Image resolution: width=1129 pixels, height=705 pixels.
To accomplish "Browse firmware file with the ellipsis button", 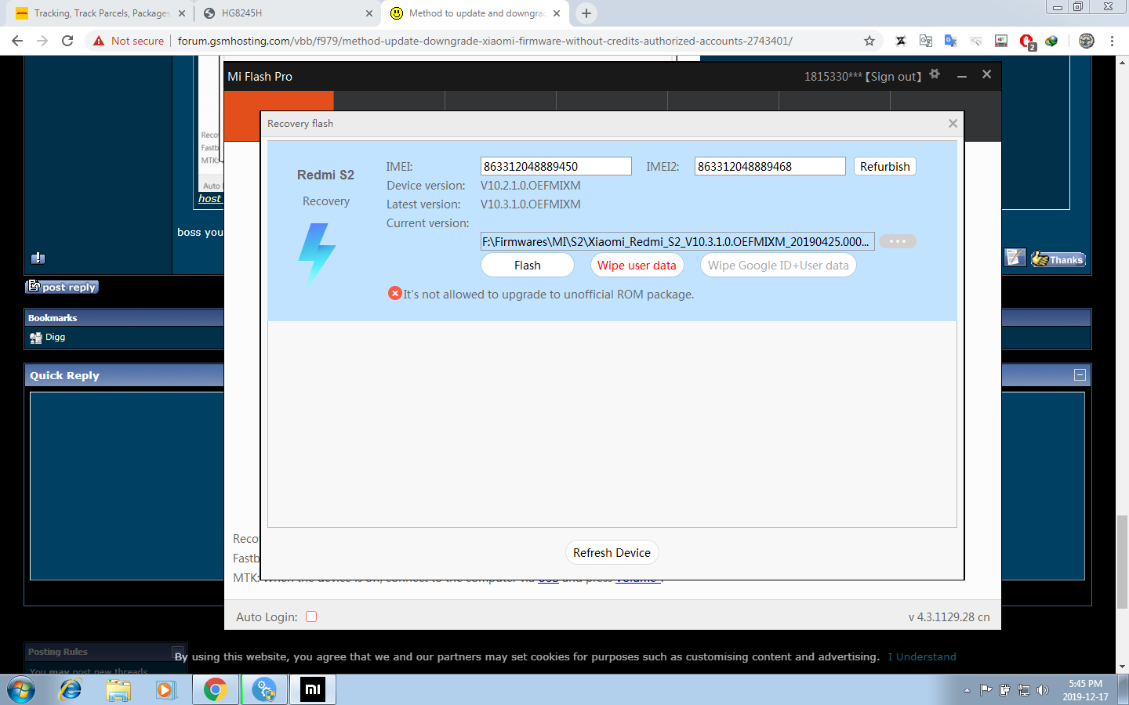I will [897, 241].
